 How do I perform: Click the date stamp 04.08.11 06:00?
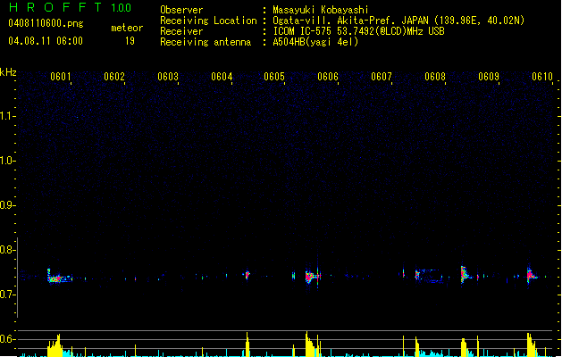click(x=46, y=41)
